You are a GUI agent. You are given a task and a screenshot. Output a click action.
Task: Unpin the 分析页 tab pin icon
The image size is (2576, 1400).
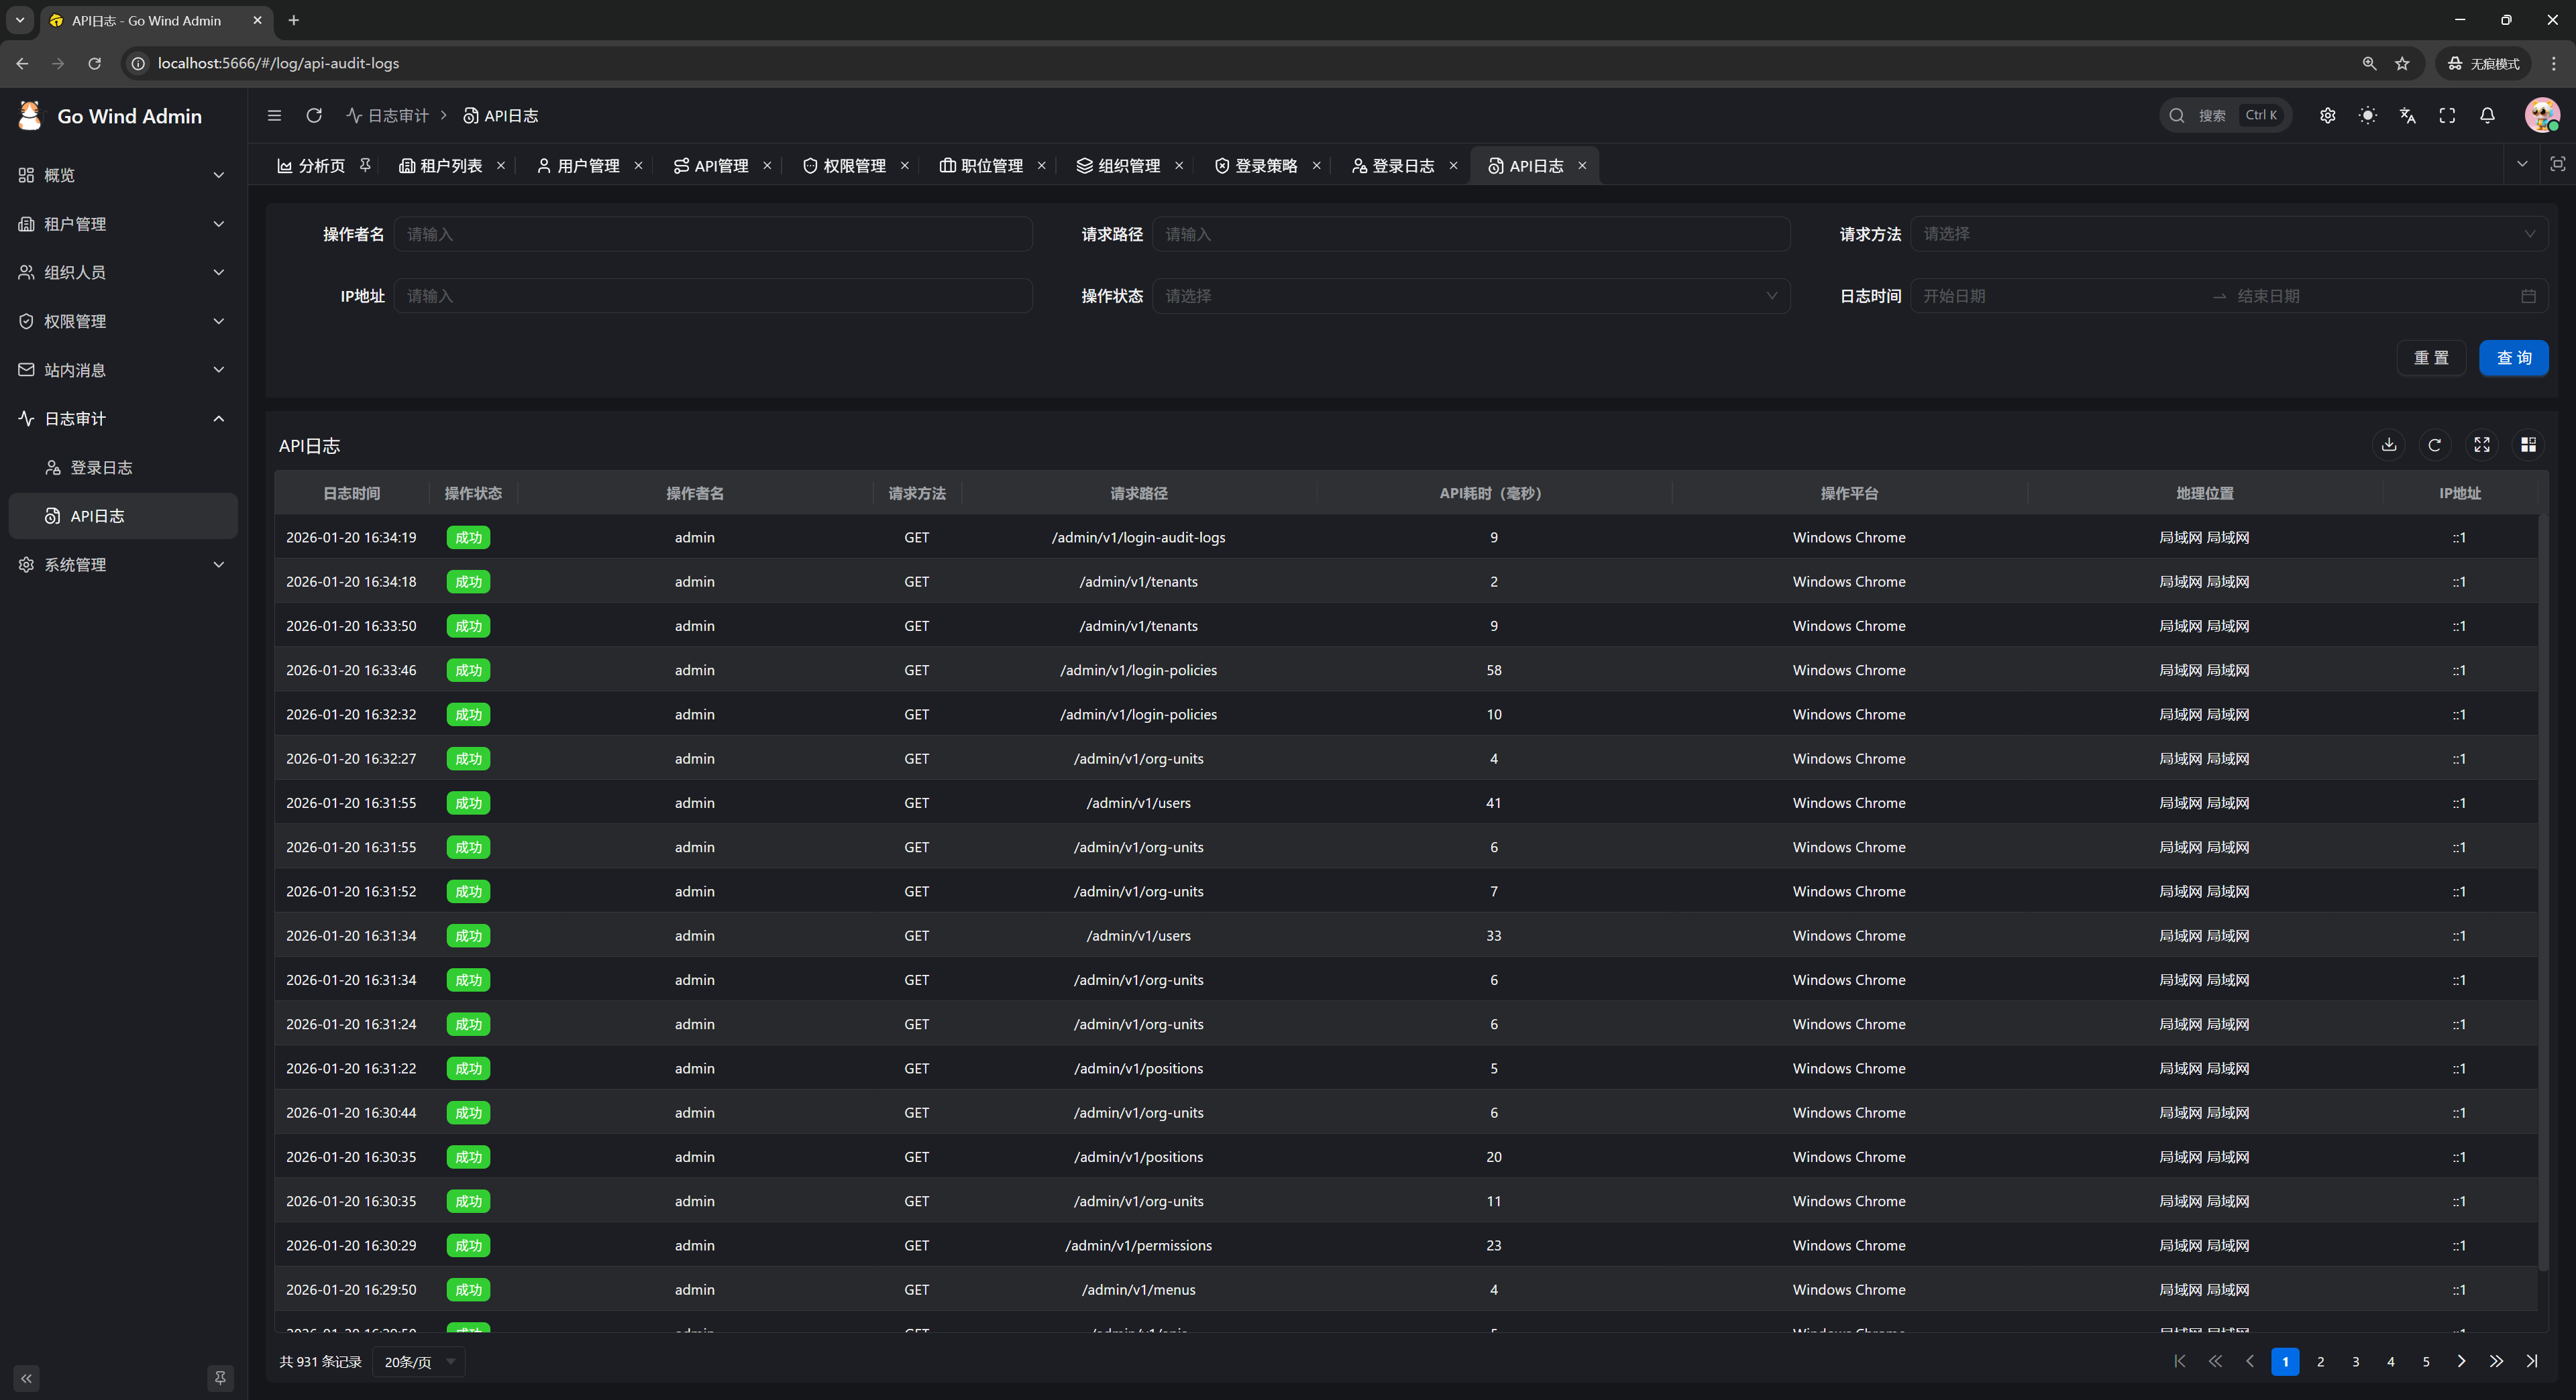[365, 165]
